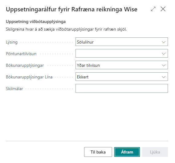
Task: Continue with the Áfram button
Action: (127, 152)
